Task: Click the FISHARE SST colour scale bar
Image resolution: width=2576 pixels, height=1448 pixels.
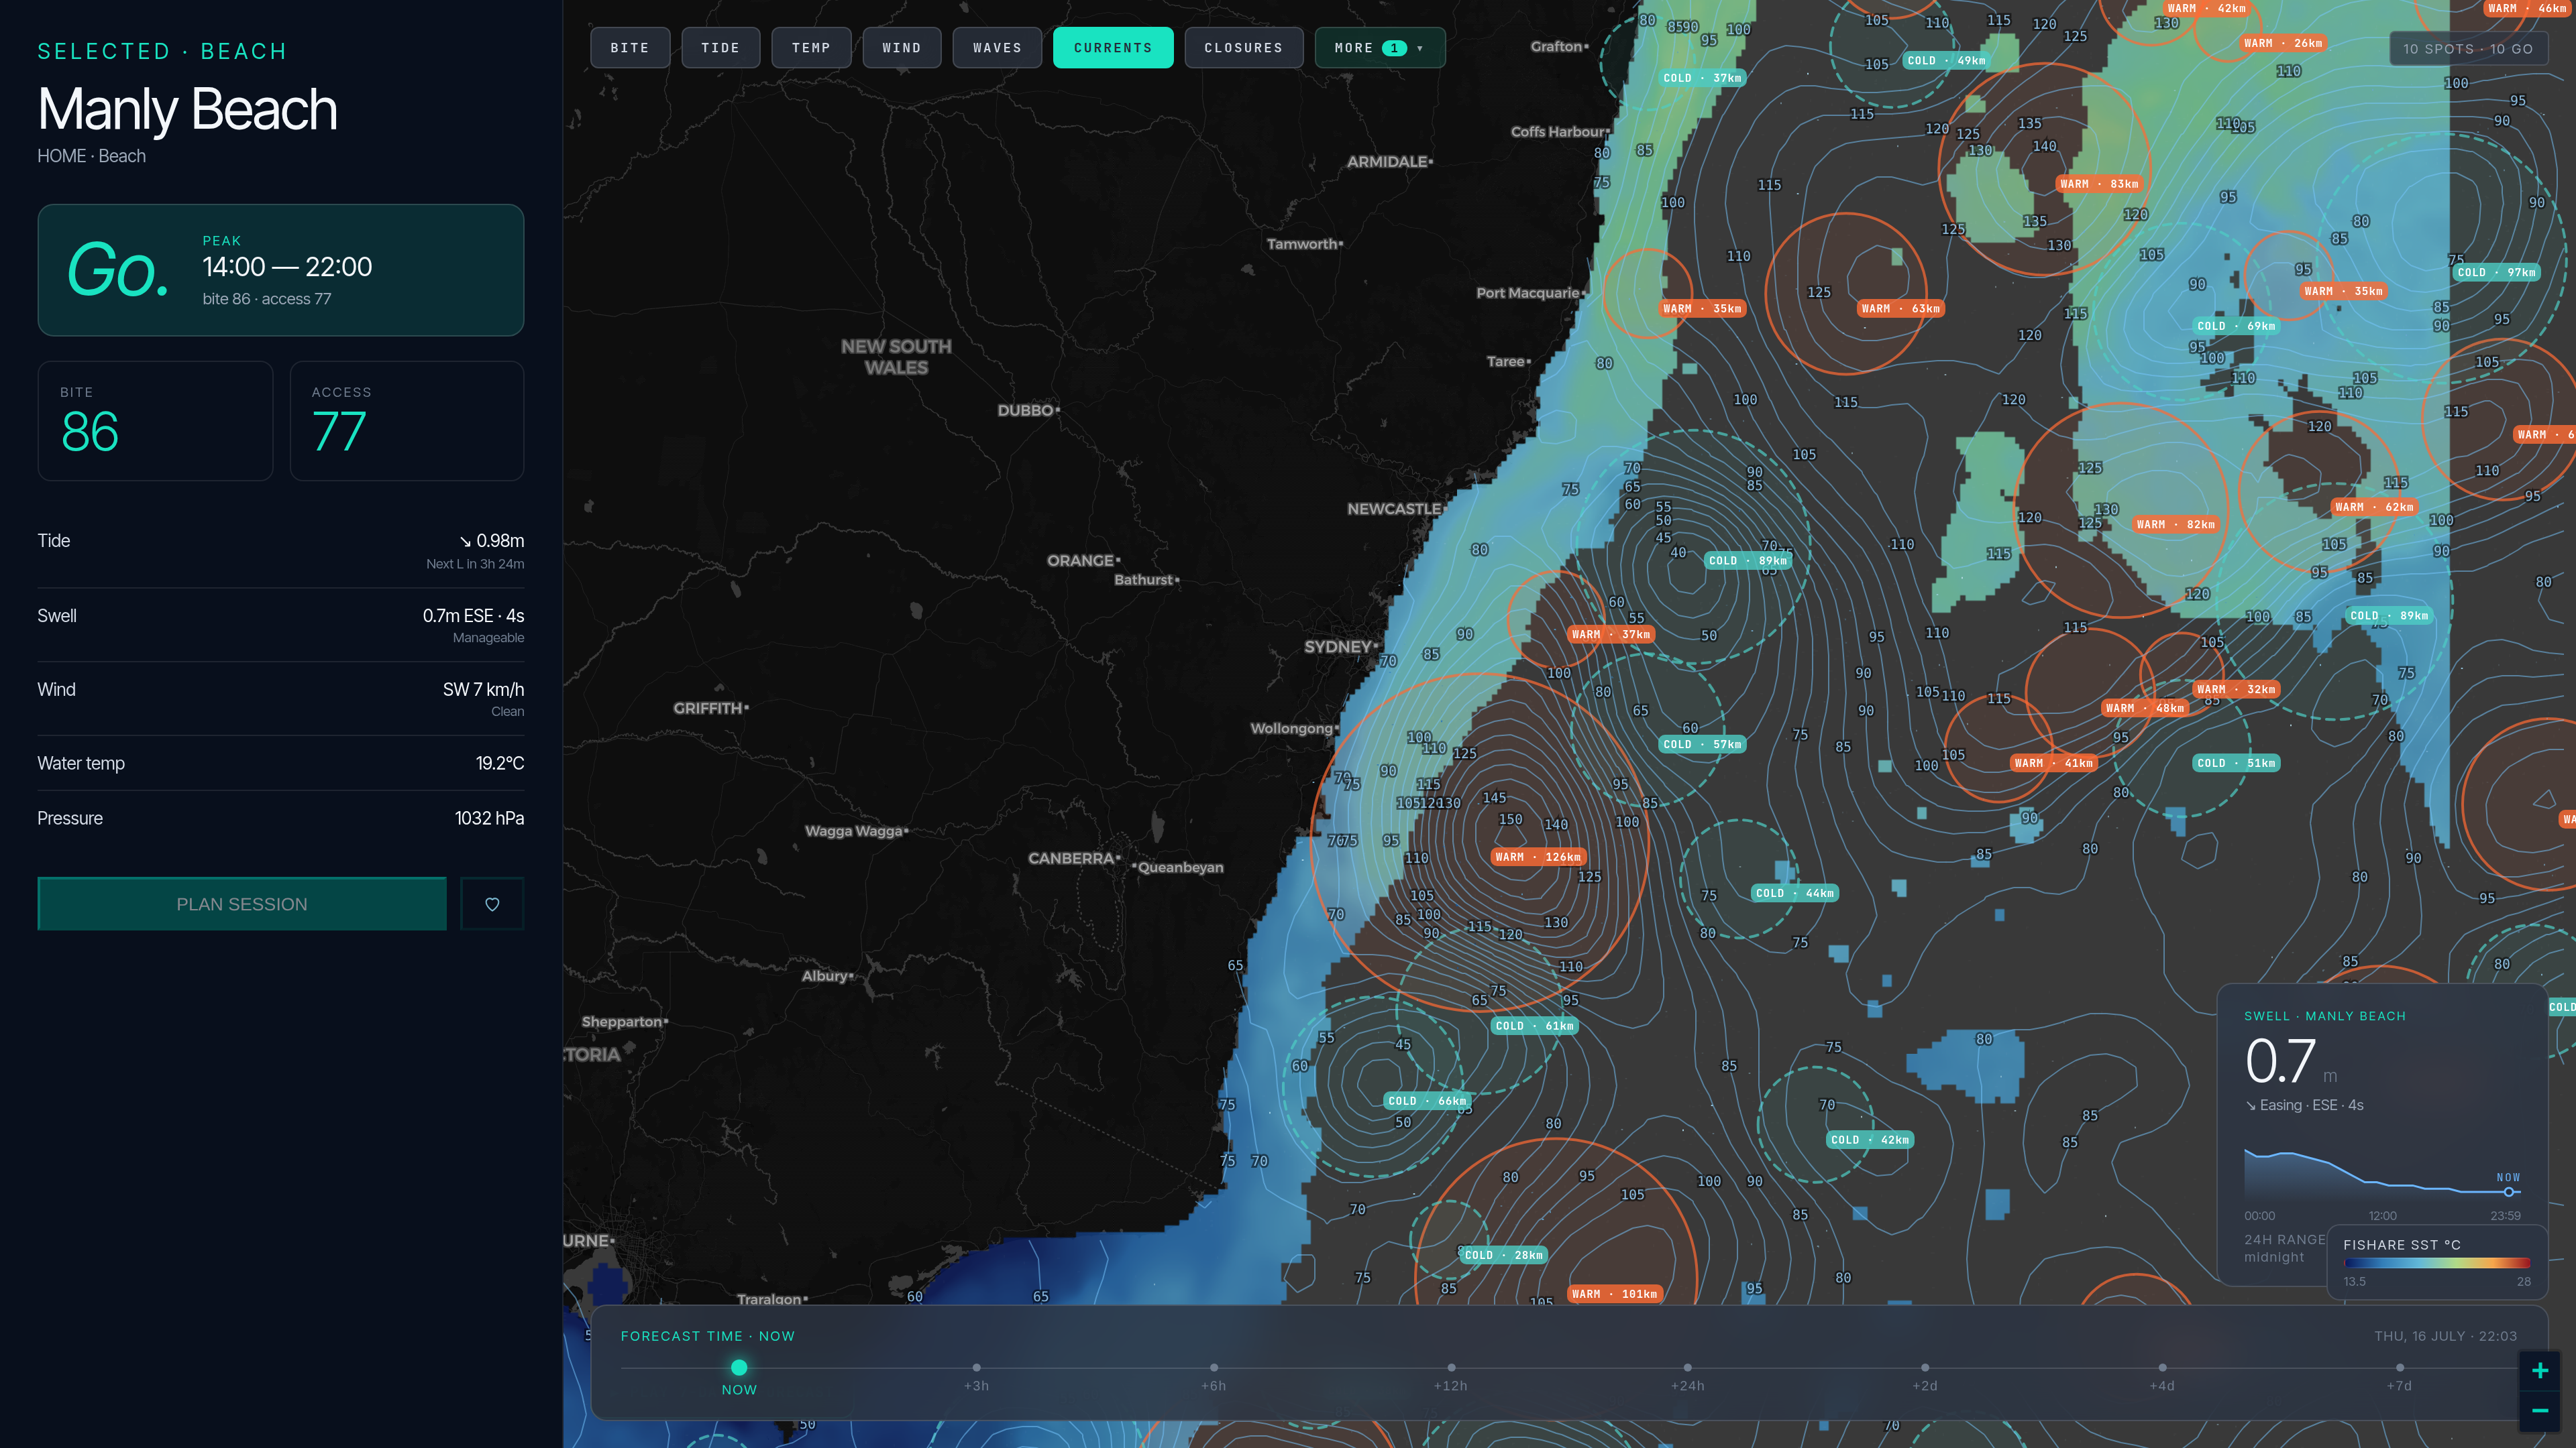Action: [x=2437, y=1263]
